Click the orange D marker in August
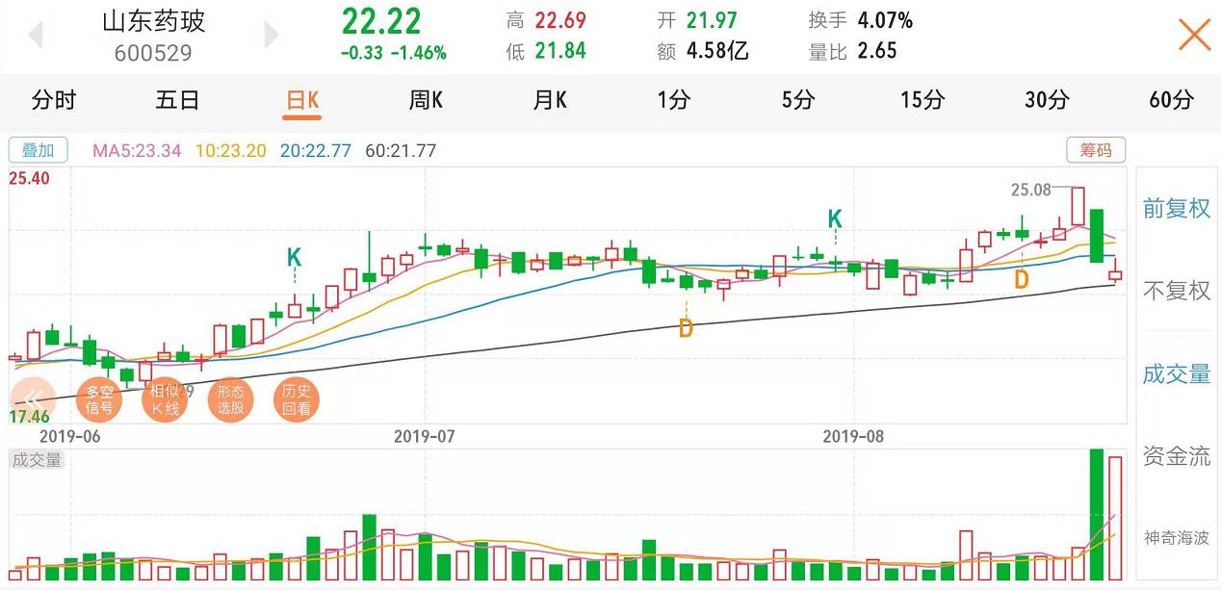The height and width of the screenshot is (590, 1221). click(1022, 280)
